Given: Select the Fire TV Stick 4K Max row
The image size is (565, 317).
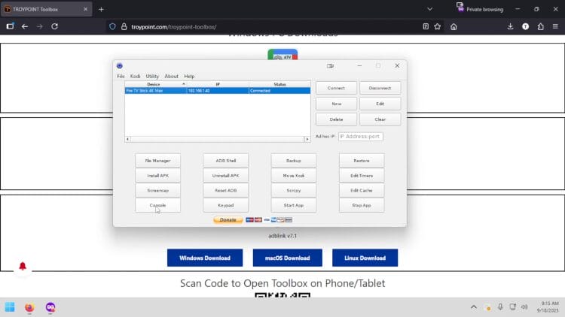Looking at the screenshot, I should (154, 91).
